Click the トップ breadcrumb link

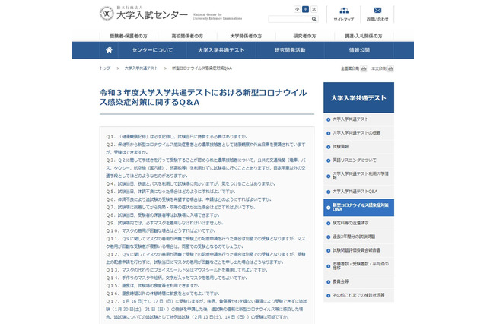coord(105,68)
